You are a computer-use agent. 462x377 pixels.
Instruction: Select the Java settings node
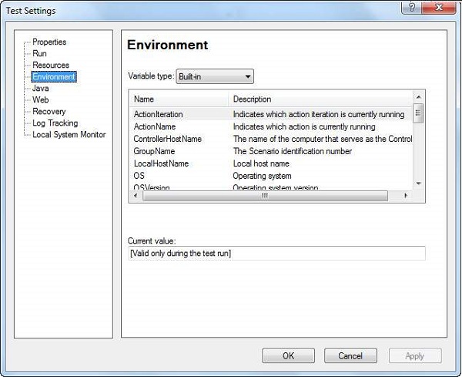[41, 88]
